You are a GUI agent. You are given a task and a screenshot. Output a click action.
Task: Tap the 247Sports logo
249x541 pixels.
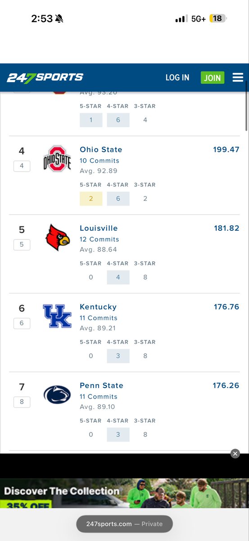click(45, 78)
